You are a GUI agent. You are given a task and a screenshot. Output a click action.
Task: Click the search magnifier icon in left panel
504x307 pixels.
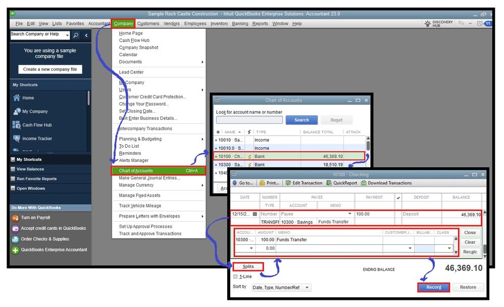pyautogui.click(x=76, y=35)
